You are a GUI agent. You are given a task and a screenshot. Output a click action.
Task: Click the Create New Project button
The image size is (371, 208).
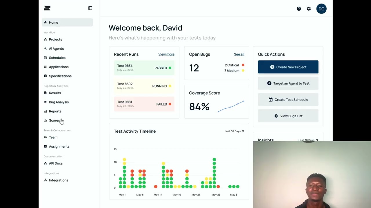(288, 67)
